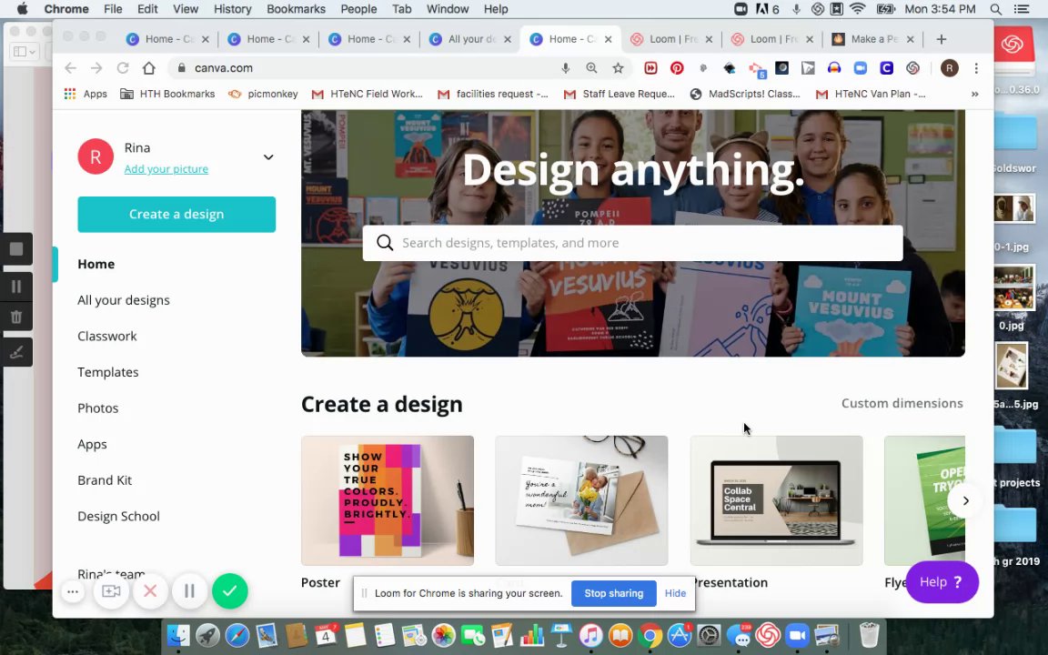This screenshot has width=1048, height=655.
Task: Open picmonkey bookmark
Action: [x=263, y=95]
